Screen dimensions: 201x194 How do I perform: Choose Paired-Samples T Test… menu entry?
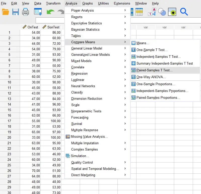(x=165, y=70)
